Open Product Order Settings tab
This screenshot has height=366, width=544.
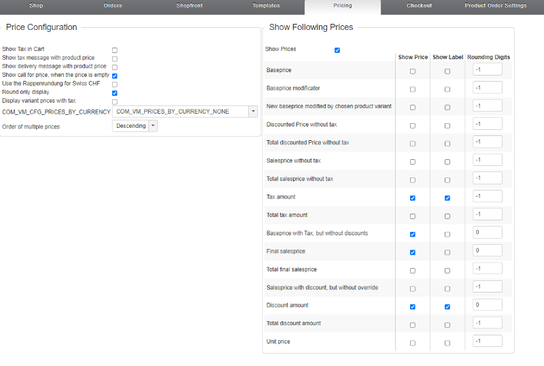point(496,5)
